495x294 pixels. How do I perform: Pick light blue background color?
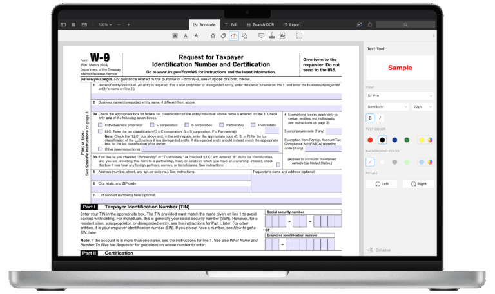422,162
